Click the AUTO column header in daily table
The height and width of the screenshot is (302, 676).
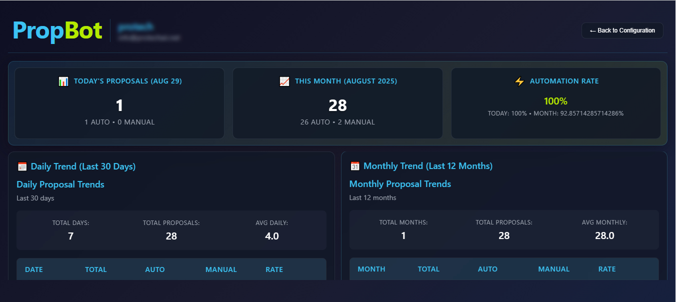coord(155,269)
